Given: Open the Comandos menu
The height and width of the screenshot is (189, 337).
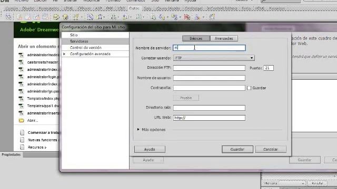Looking at the screenshot, I should [135, 1].
